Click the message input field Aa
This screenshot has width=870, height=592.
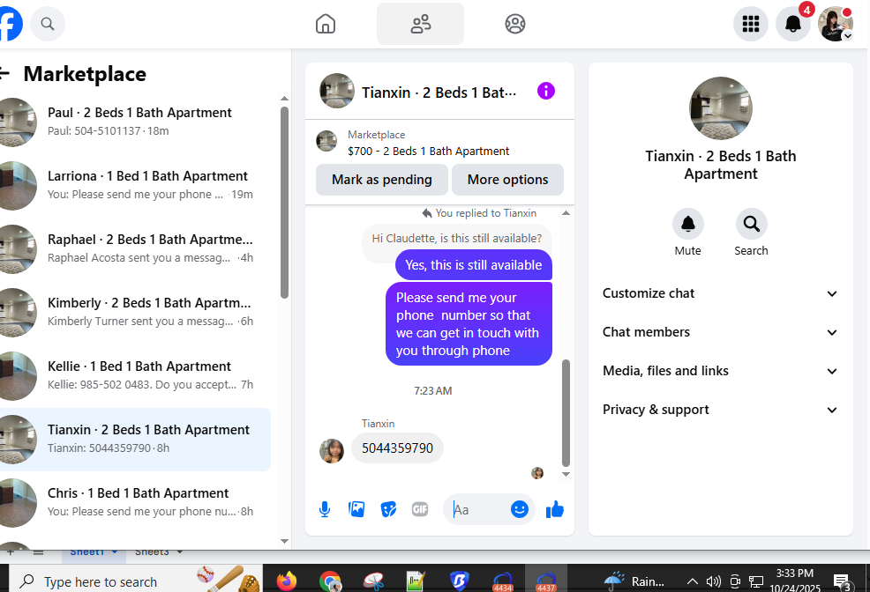(477, 509)
